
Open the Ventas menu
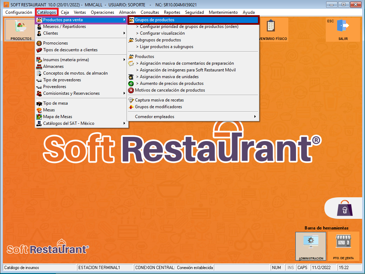coord(80,12)
